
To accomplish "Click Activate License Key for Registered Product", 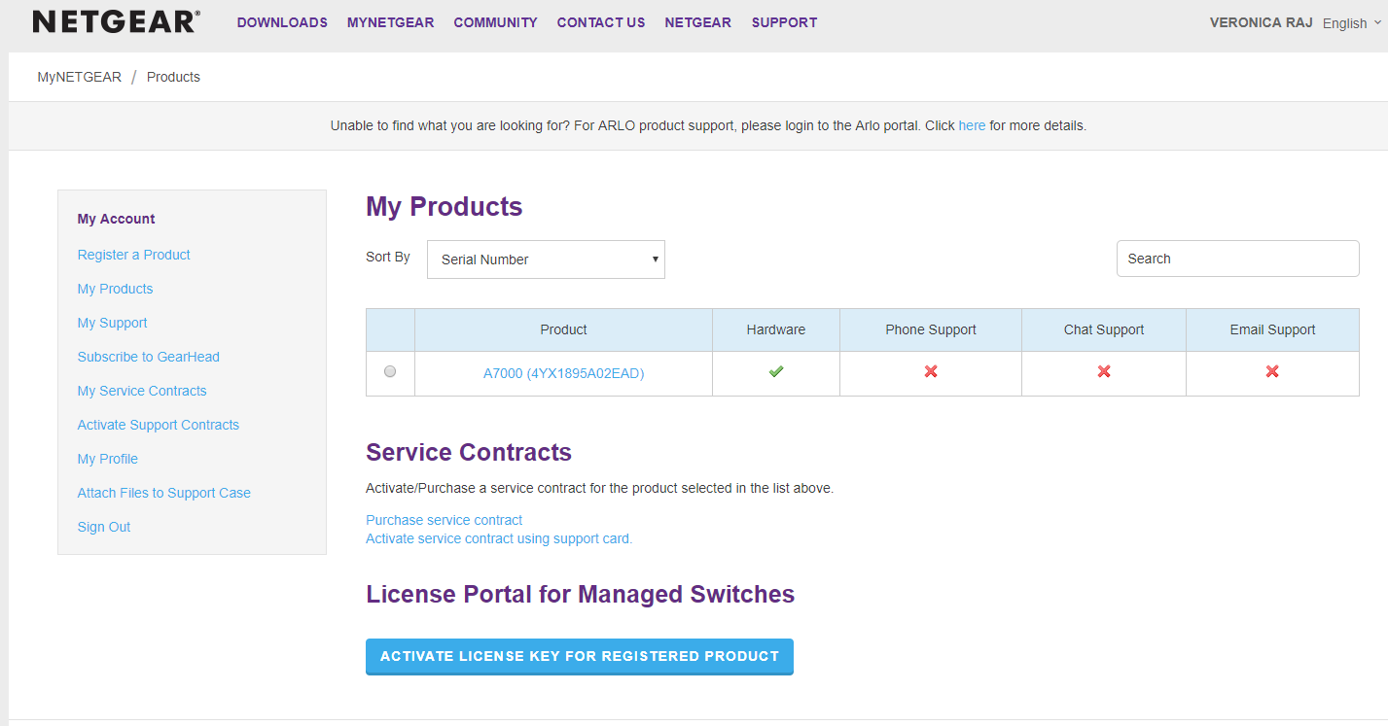I will click(x=580, y=656).
